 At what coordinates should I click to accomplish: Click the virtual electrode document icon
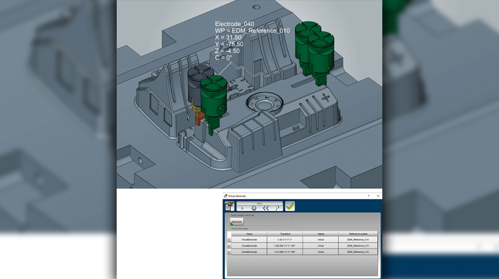(x=229, y=206)
